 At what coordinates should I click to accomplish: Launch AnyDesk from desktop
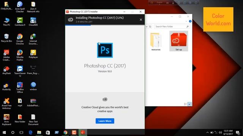(x=6, y=70)
